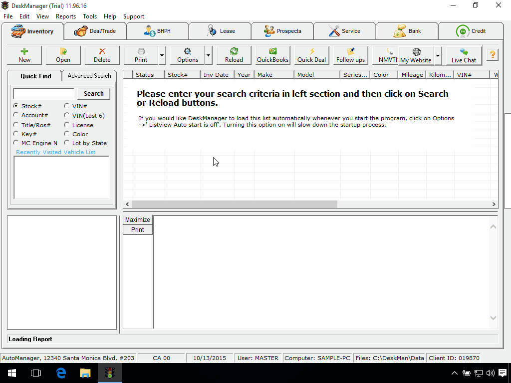The height and width of the screenshot is (383, 511).
Task: Click the DeskManager traffic light taskbar icon
Action: (110, 373)
